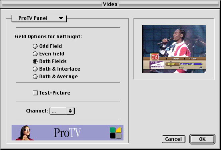The width and height of the screenshot is (221, 150).
Task: Open the Channel popup menu
Action: coord(62,111)
